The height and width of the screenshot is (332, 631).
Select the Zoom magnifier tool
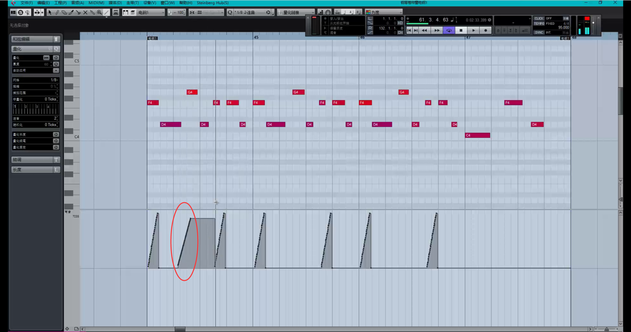pyautogui.click(x=99, y=12)
